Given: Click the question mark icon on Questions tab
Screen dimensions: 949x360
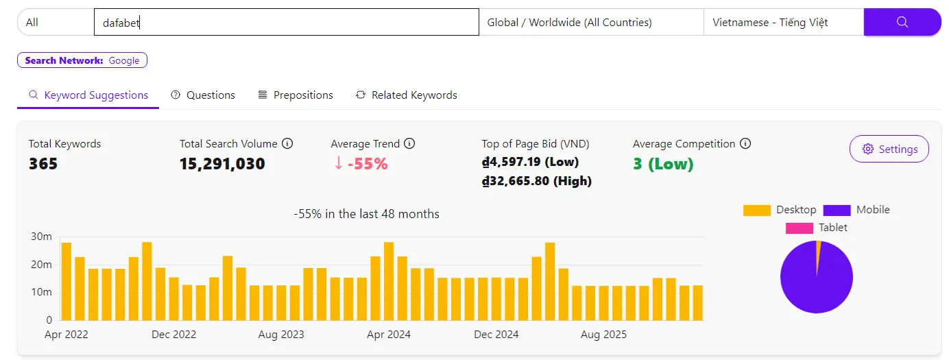Looking at the screenshot, I should 176,95.
